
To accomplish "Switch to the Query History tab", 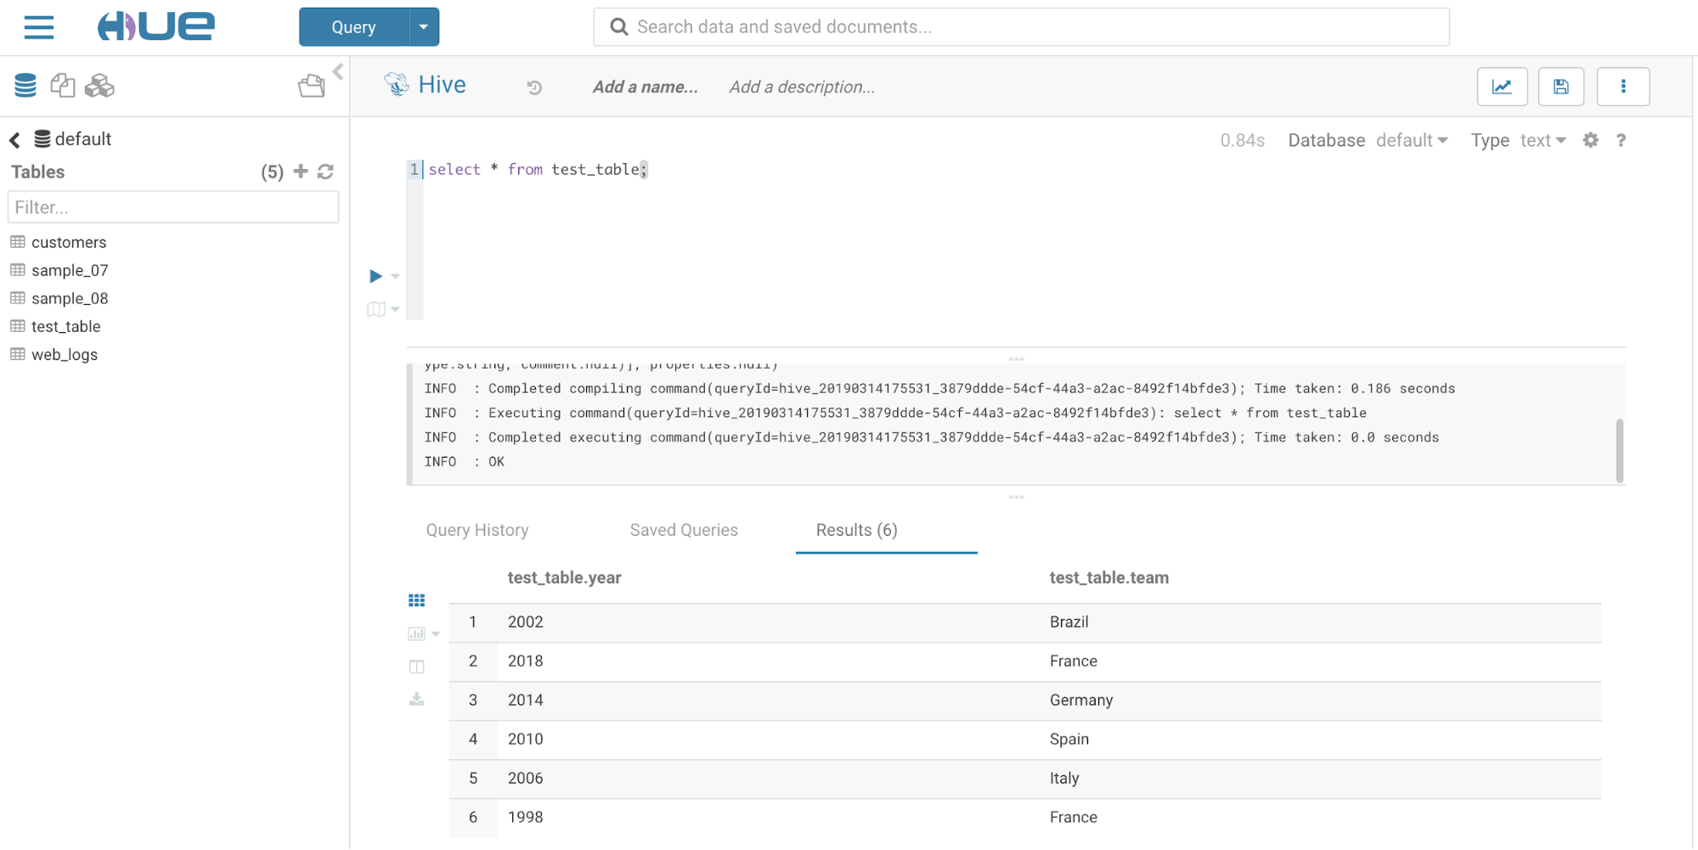I will pos(477,530).
